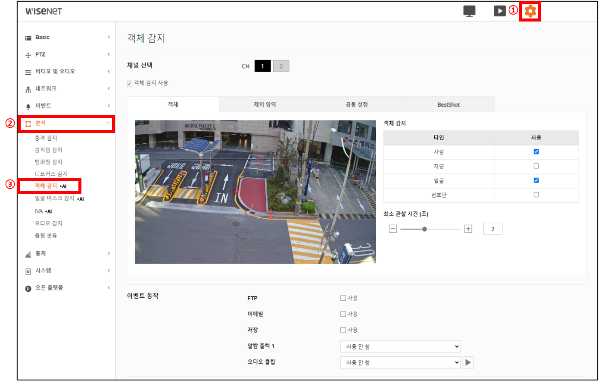Click the 최소 관찰 시간 slider handle
The height and width of the screenshot is (383, 601).
424,229
